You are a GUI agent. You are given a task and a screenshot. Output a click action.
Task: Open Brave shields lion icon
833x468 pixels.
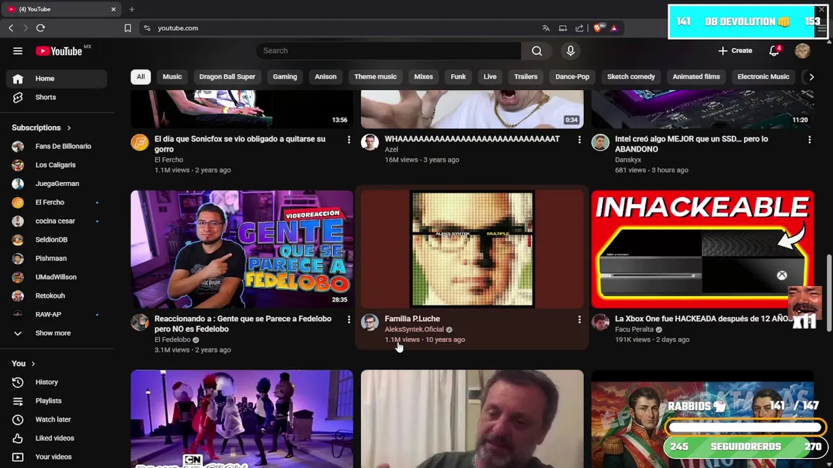click(x=597, y=28)
